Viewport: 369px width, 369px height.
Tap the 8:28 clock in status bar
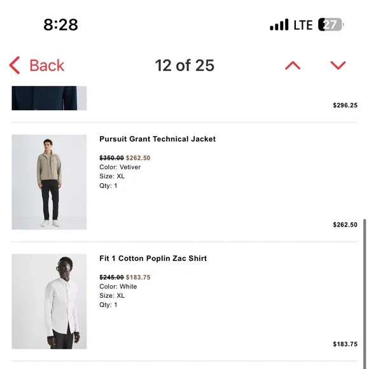pos(60,25)
